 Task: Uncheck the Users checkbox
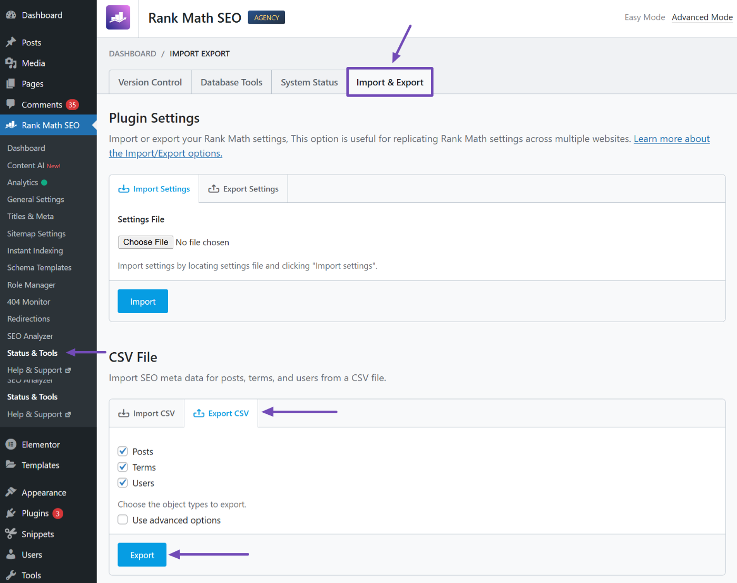(x=123, y=483)
